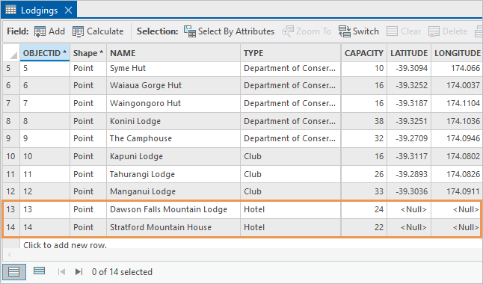
Task: Switch the selection
Action: (359, 31)
